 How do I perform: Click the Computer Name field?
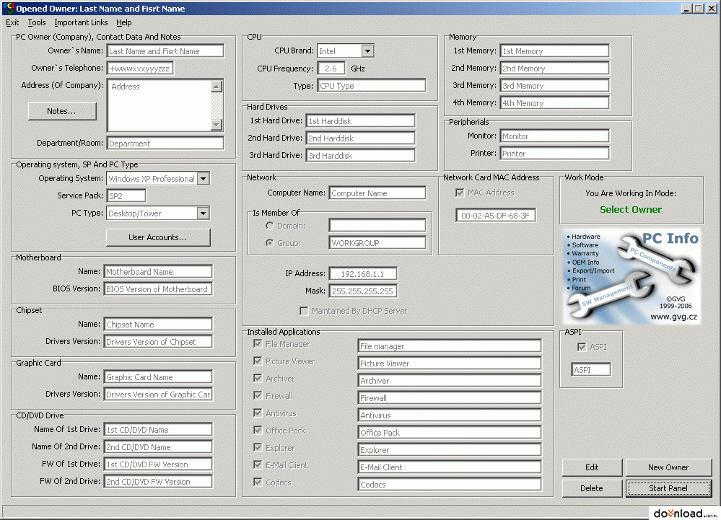click(x=377, y=193)
